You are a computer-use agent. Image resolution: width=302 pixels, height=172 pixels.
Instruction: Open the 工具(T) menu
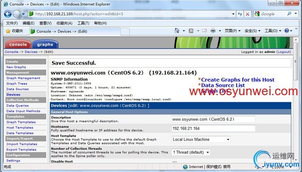(83, 23)
